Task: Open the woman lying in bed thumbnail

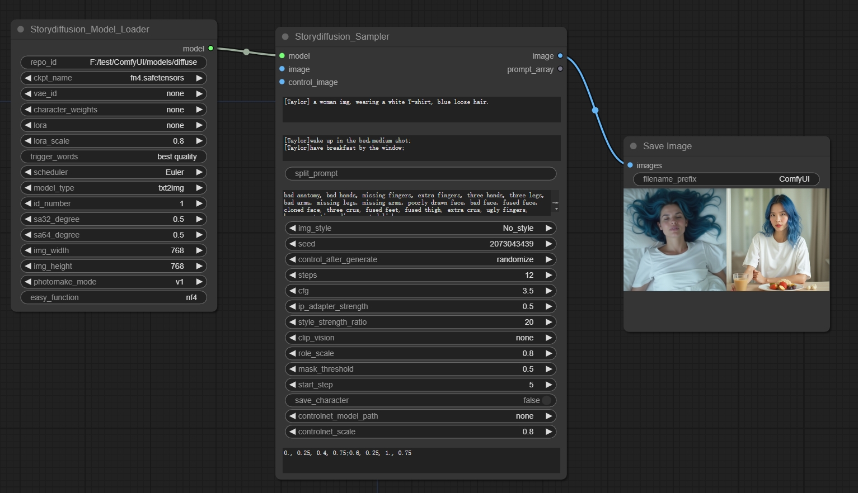Action: click(675, 240)
